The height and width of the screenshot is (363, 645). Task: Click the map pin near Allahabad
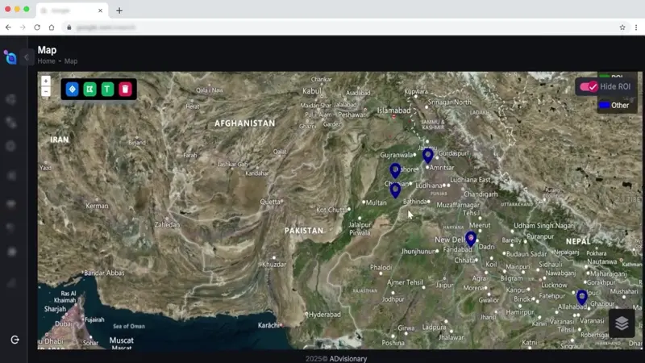(x=581, y=297)
